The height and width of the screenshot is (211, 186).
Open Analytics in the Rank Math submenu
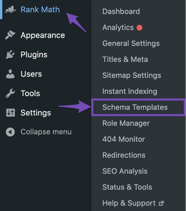pyautogui.click(x=118, y=28)
